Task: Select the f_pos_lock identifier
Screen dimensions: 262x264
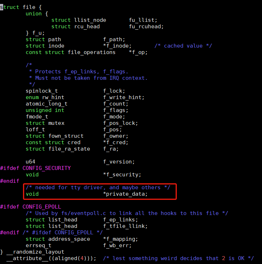Action: 120,123
